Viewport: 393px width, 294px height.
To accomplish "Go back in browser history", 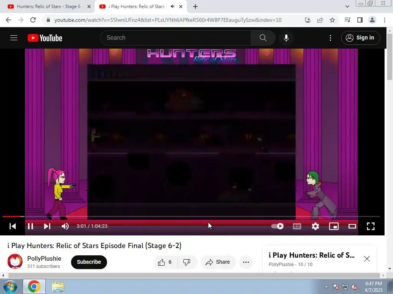I will pos(8,20).
